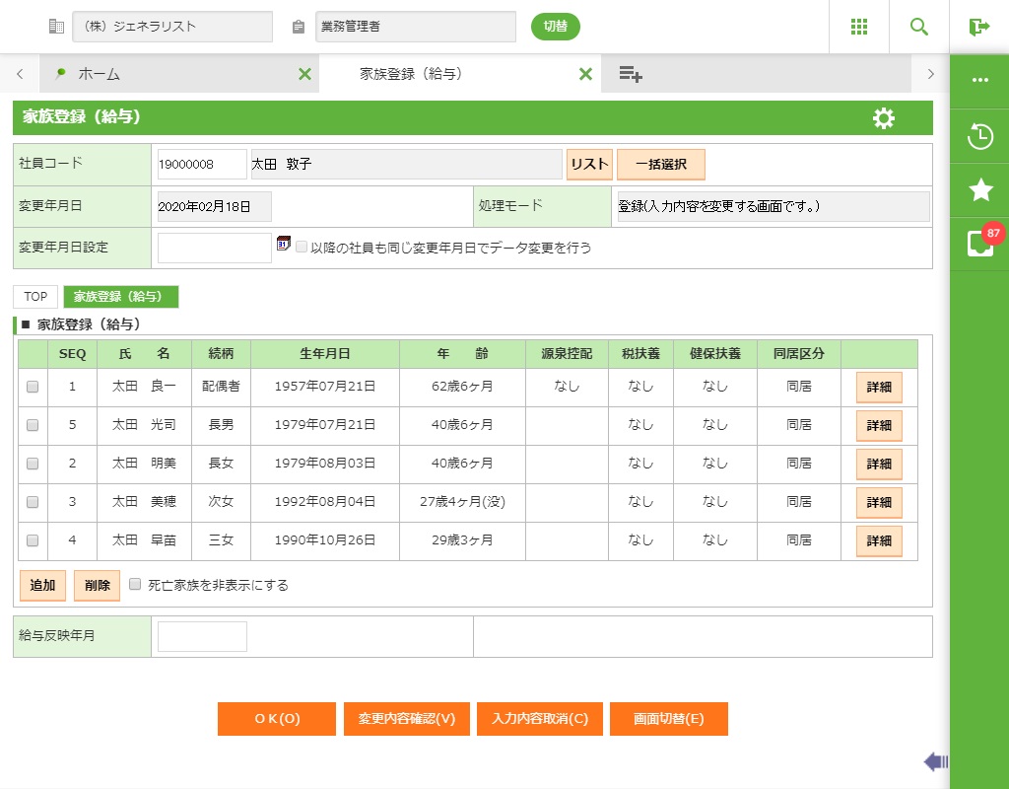Open the notifications inbox with 87 badge
Image resolution: width=1009 pixels, height=789 pixels.
click(x=979, y=244)
